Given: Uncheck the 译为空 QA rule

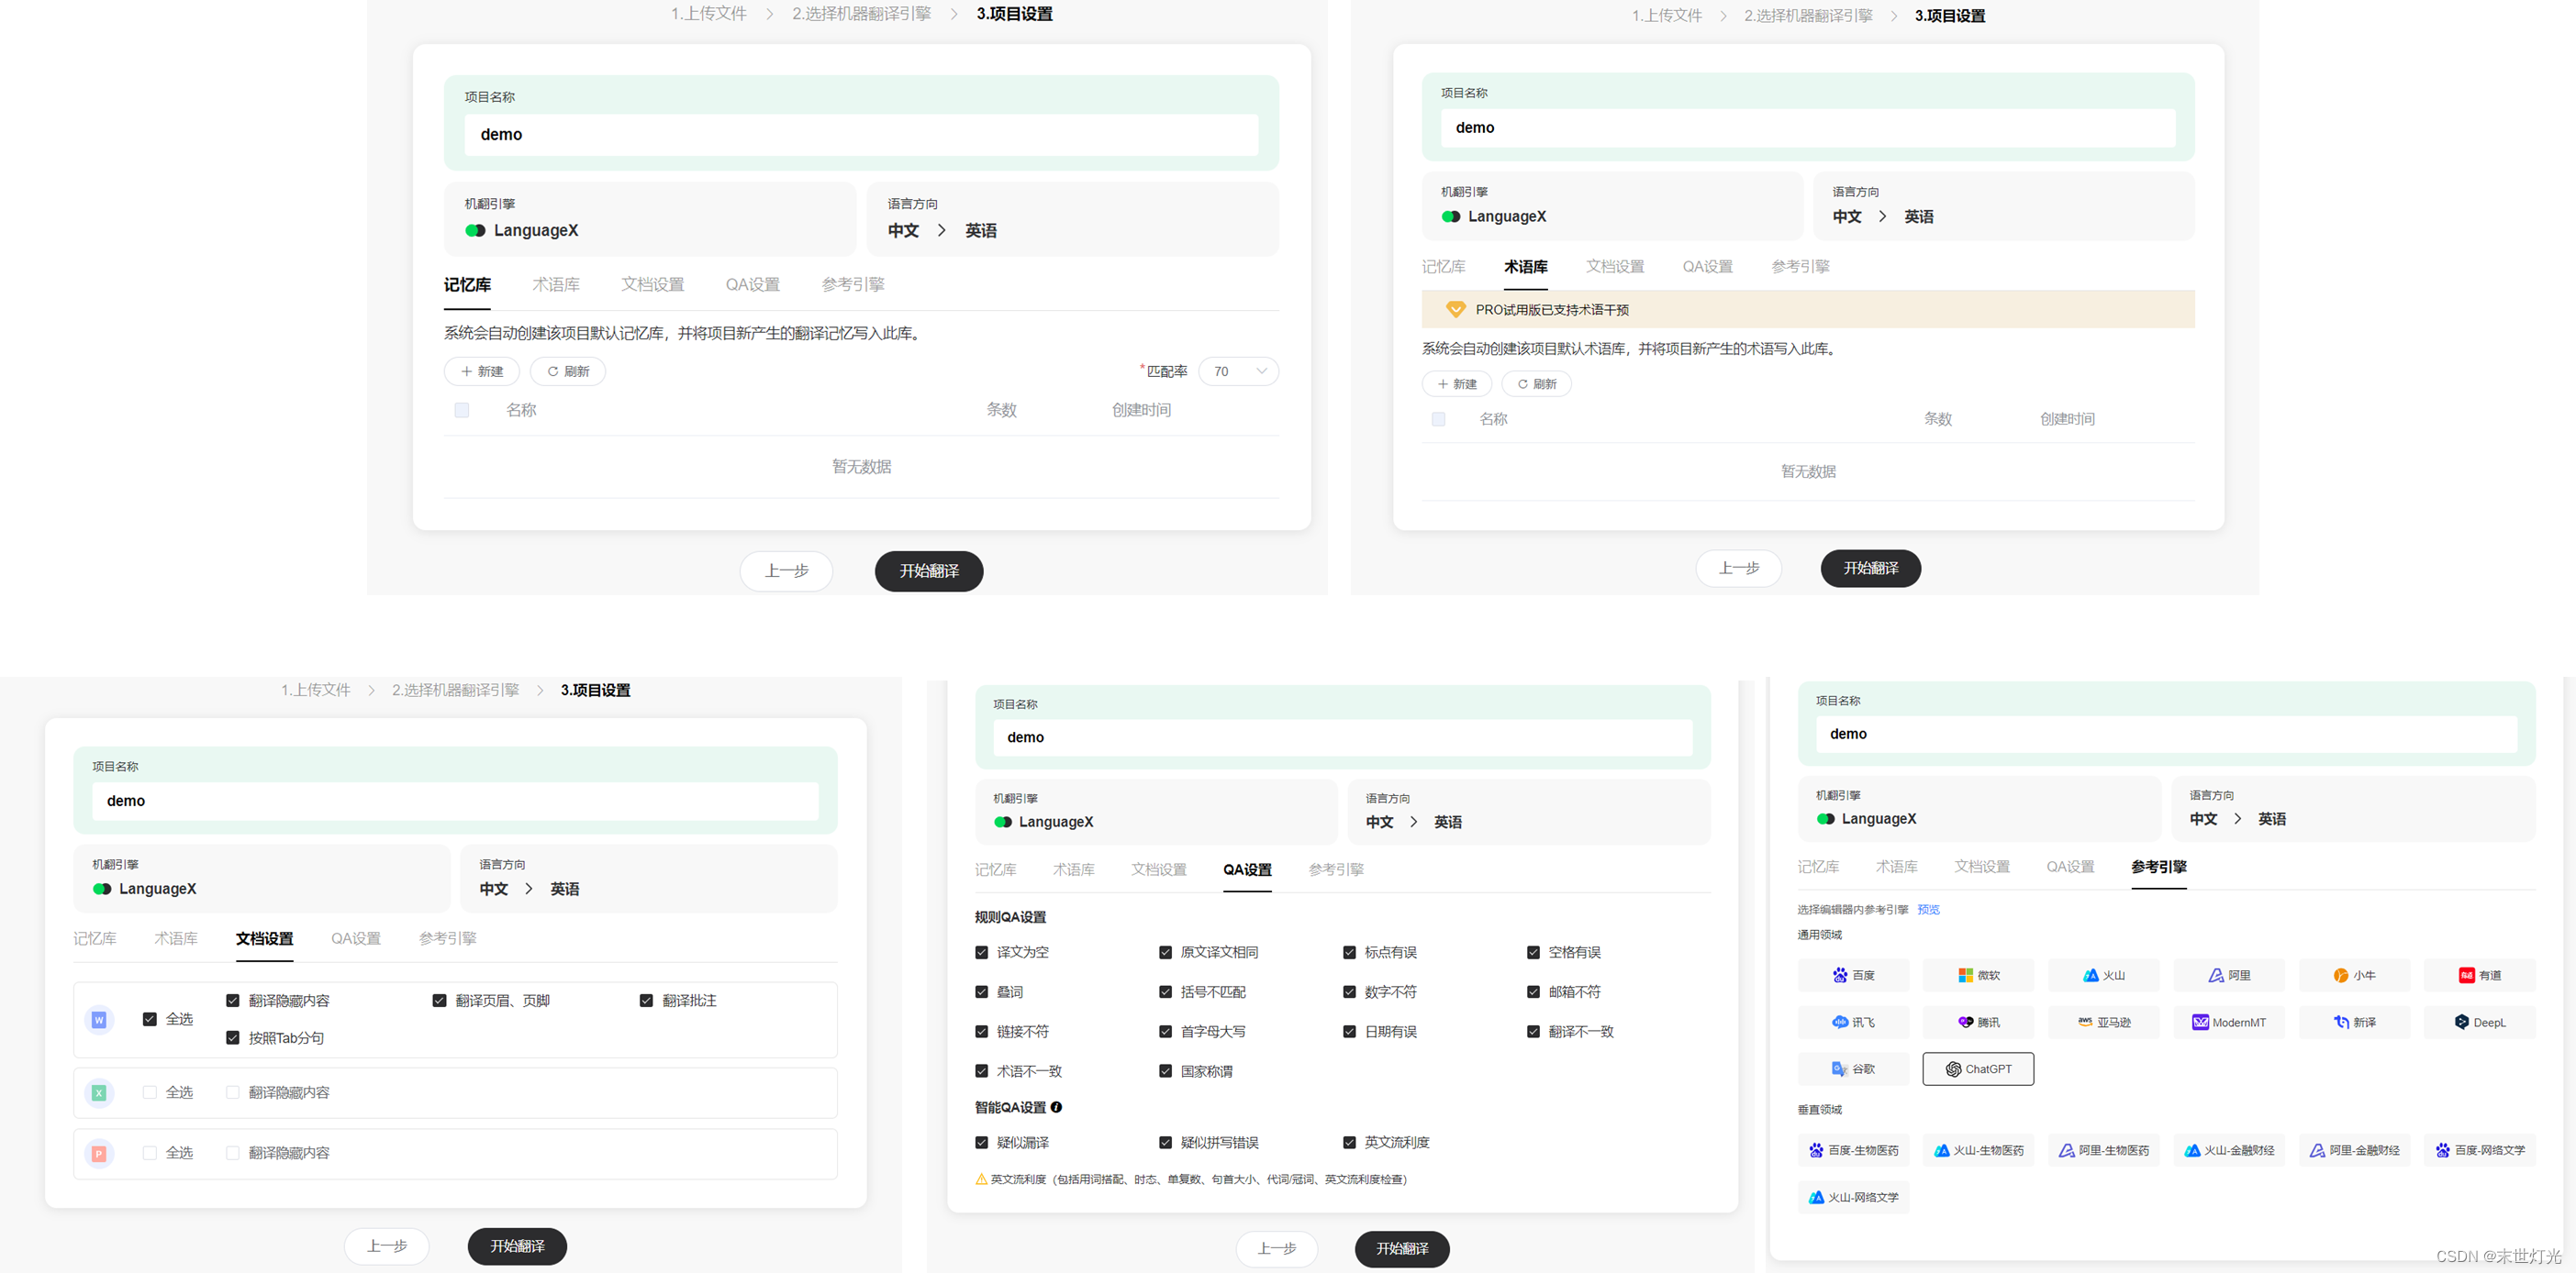Looking at the screenshot, I should pos(981,952).
